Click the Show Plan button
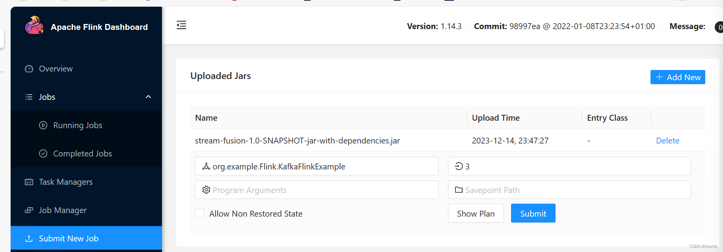Viewport: 723px width, 252px height. pos(476,213)
